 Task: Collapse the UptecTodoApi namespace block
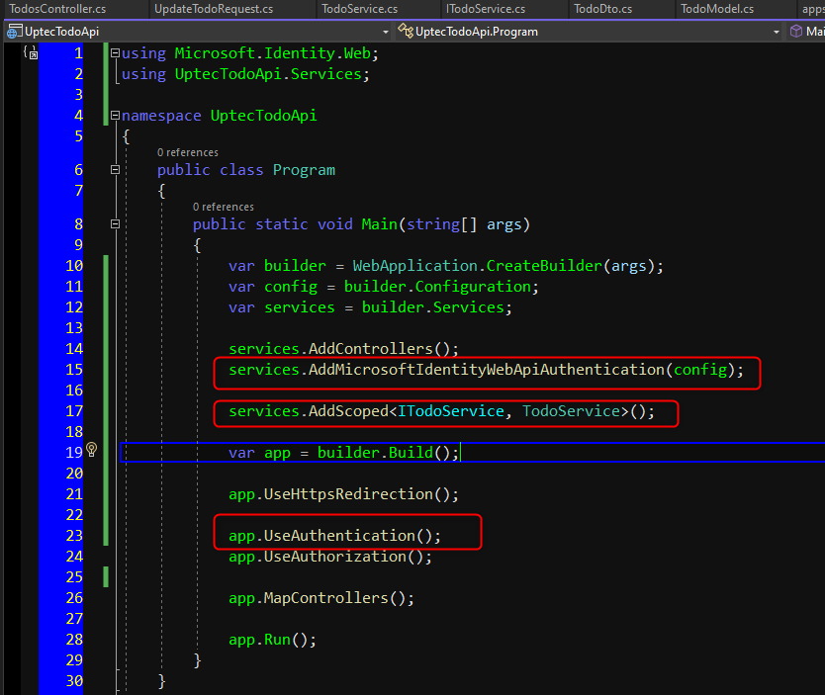tap(116, 116)
